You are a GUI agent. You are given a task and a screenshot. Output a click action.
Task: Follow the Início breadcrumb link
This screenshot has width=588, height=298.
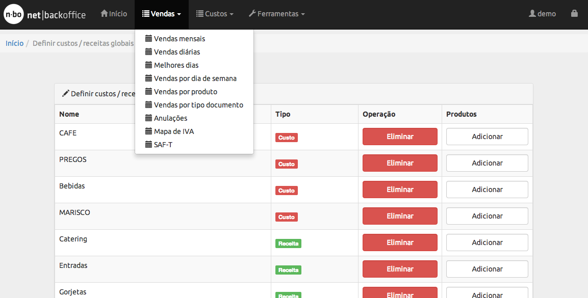15,43
